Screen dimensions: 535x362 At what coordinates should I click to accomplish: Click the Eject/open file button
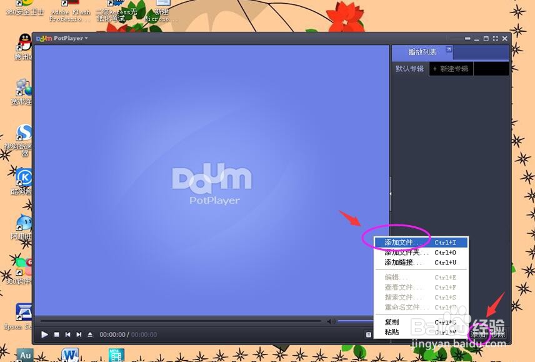(x=90, y=334)
